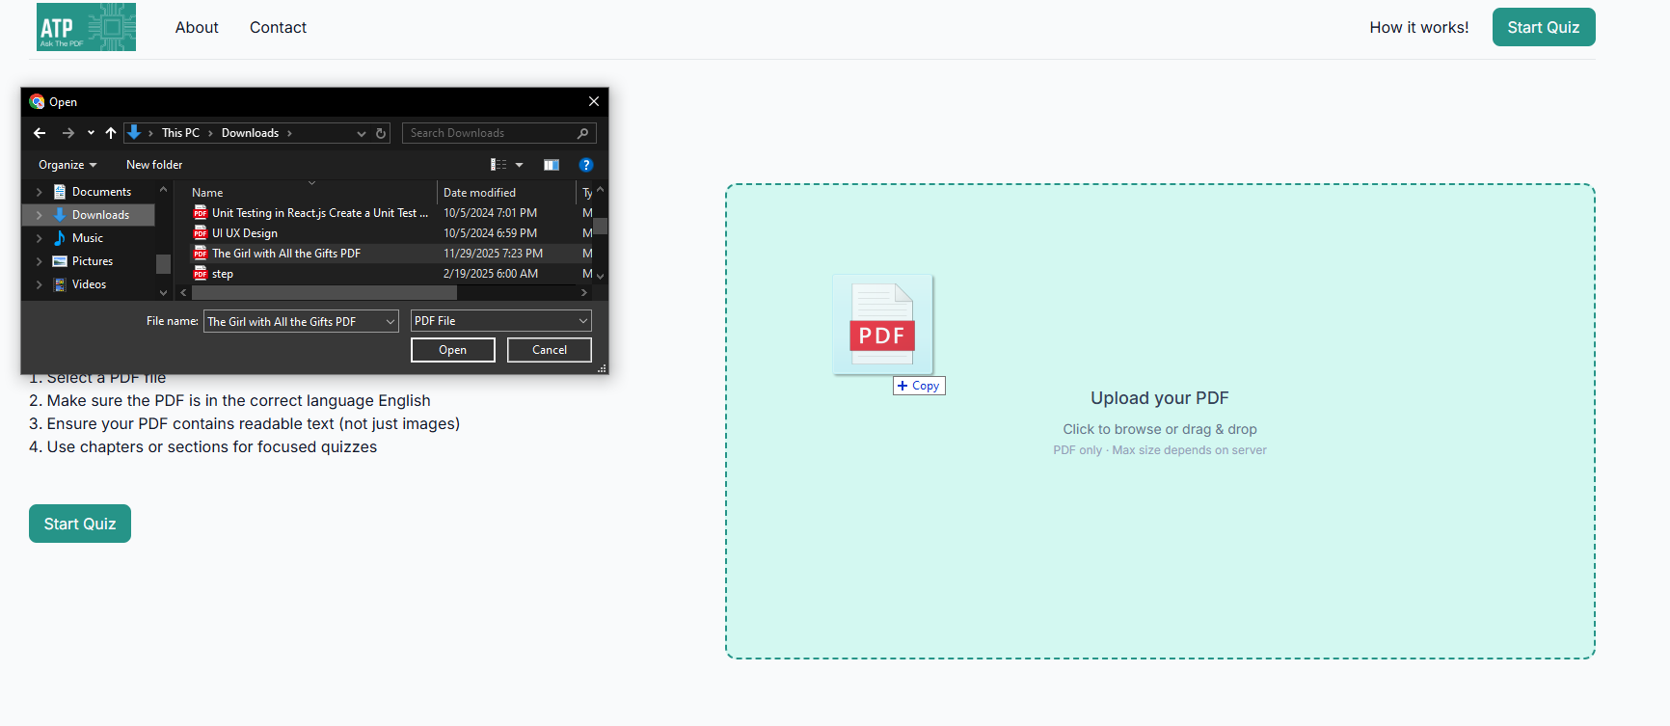
Task: Select Documents in the navigation tree
Action: pos(101,192)
